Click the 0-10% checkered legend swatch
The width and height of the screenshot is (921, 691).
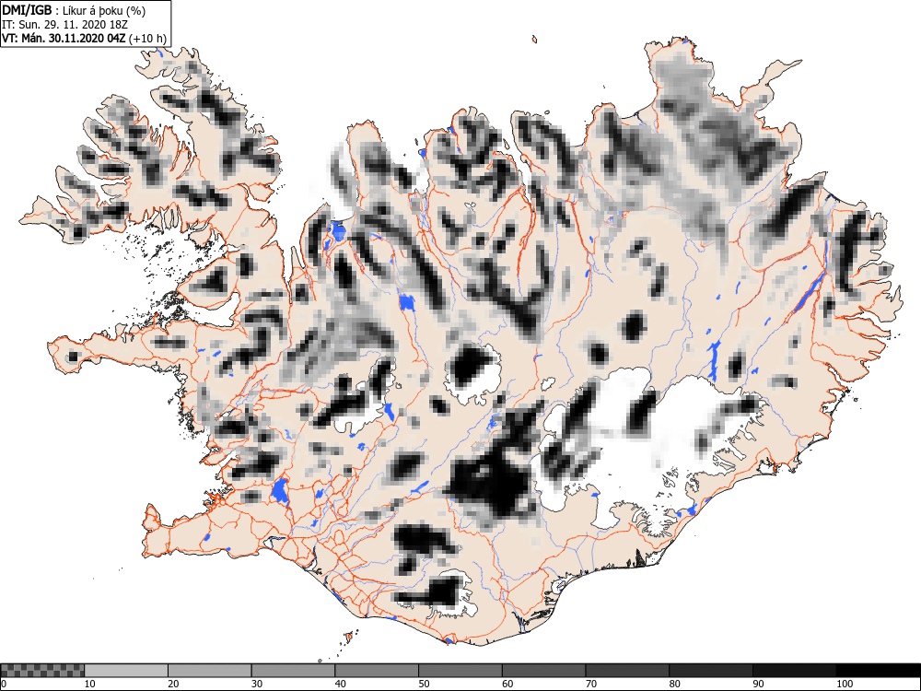[x=42, y=671]
